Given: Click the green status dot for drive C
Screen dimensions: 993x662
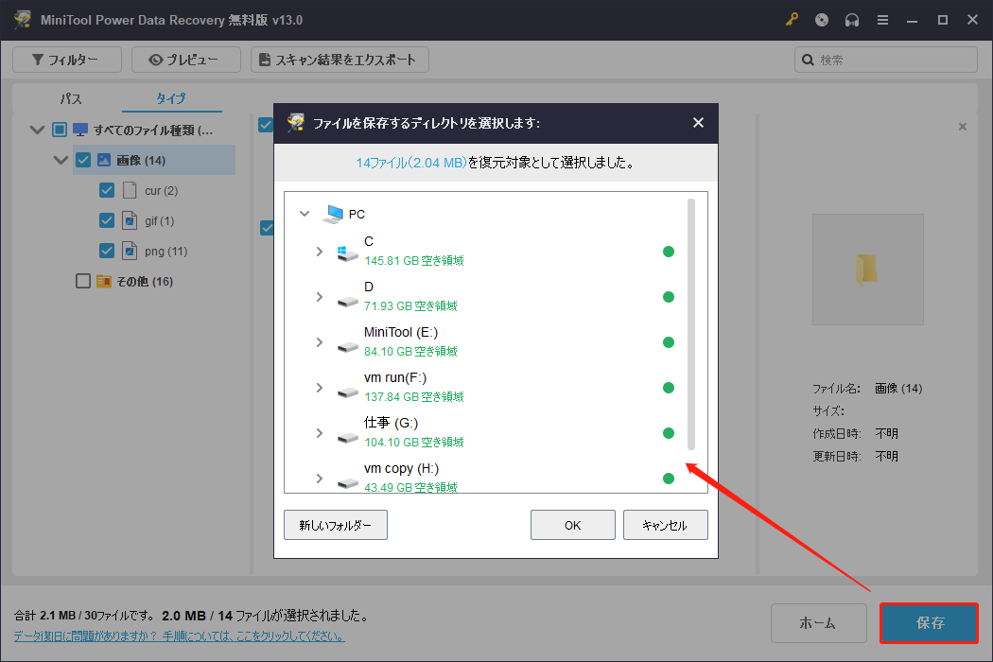Looking at the screenshot, I should pos(668,252).
